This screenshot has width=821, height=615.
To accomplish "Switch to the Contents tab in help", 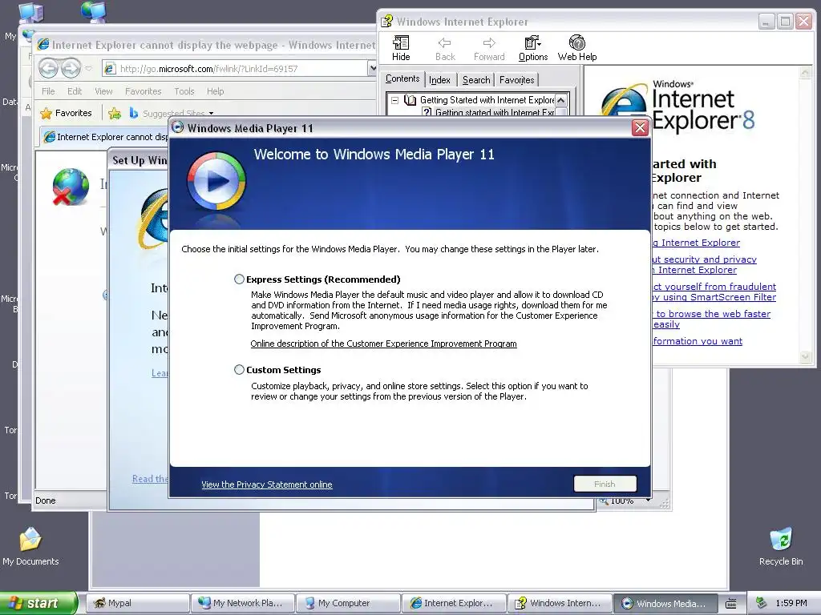I will pos(402,79).
